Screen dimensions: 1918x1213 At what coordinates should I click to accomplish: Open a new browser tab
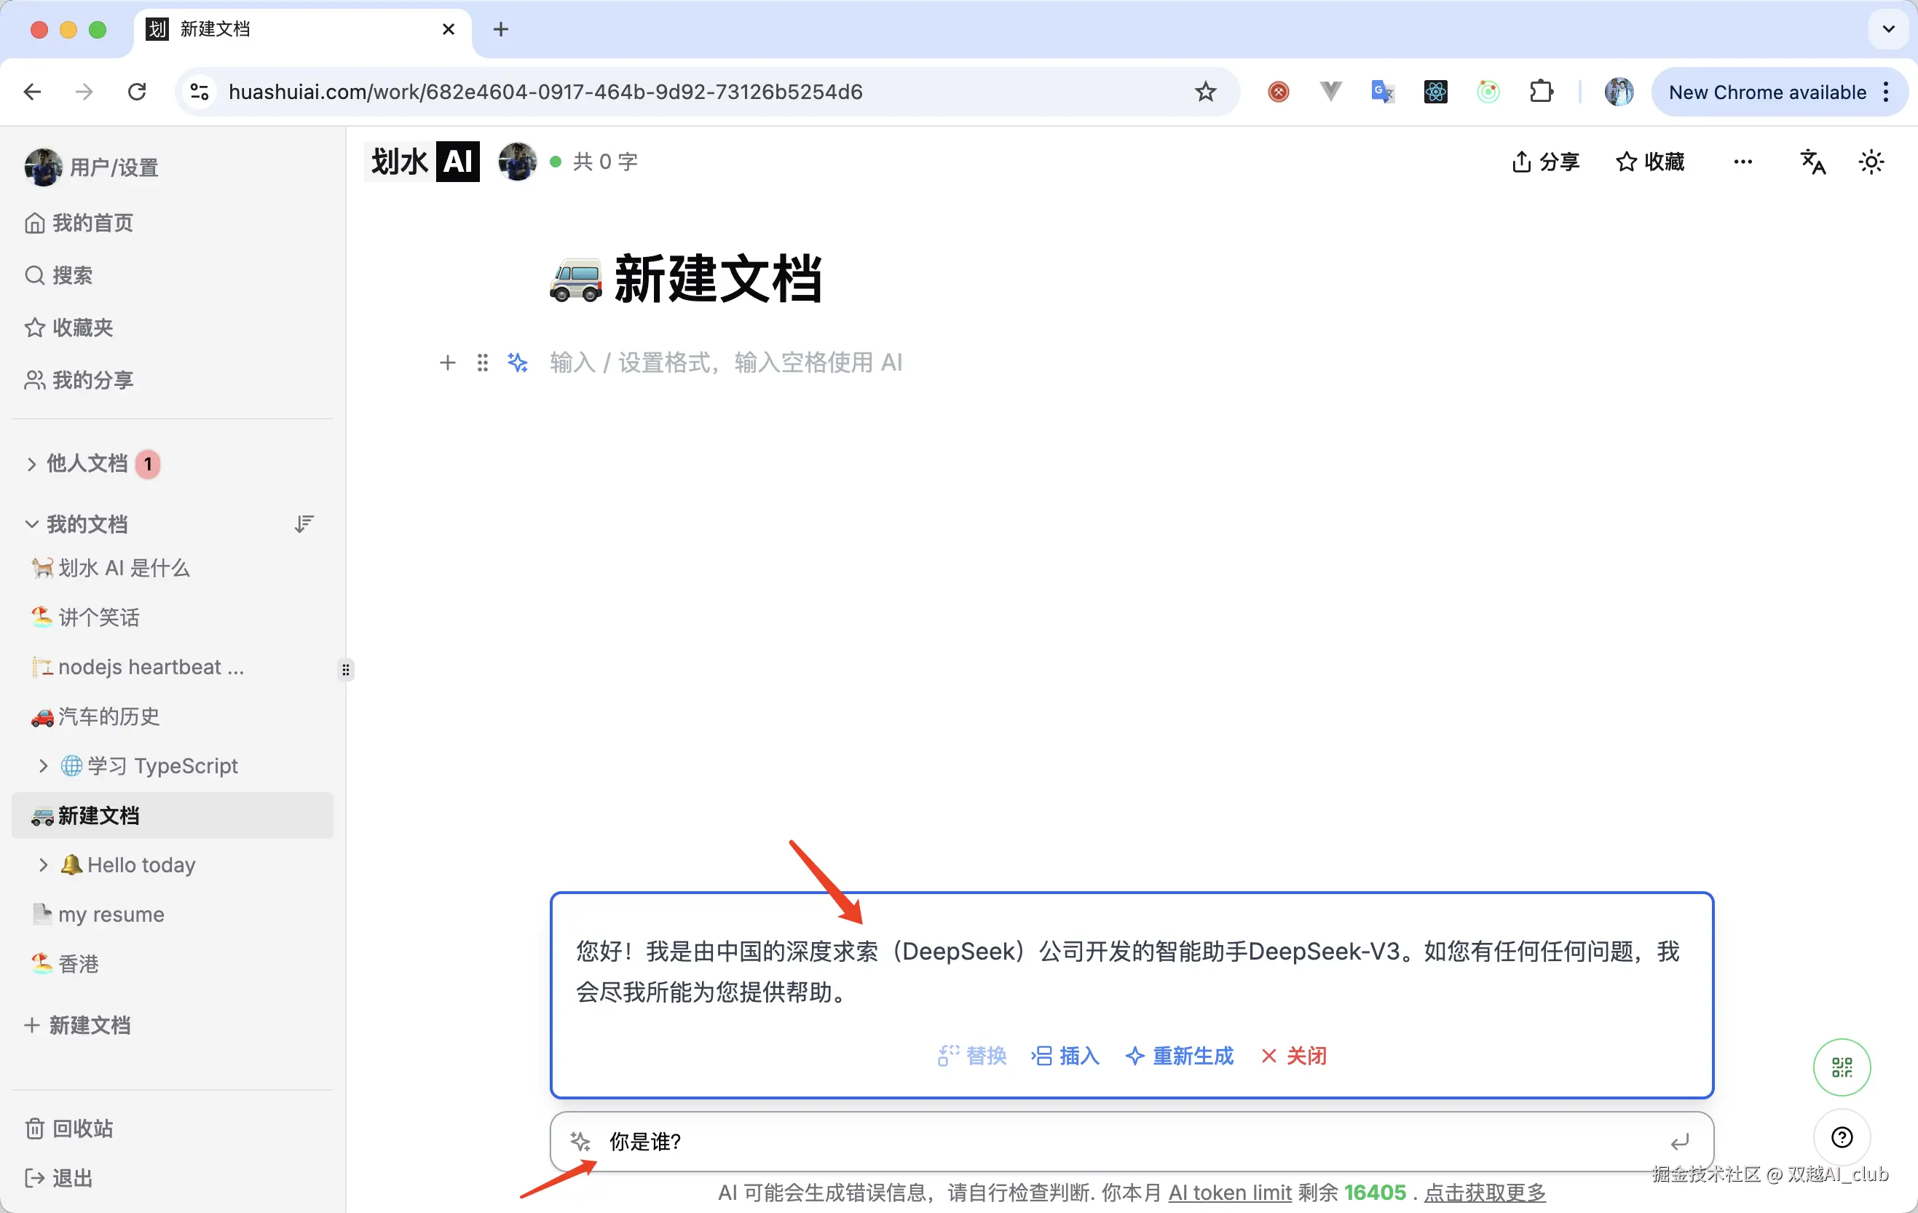point(501,29)
